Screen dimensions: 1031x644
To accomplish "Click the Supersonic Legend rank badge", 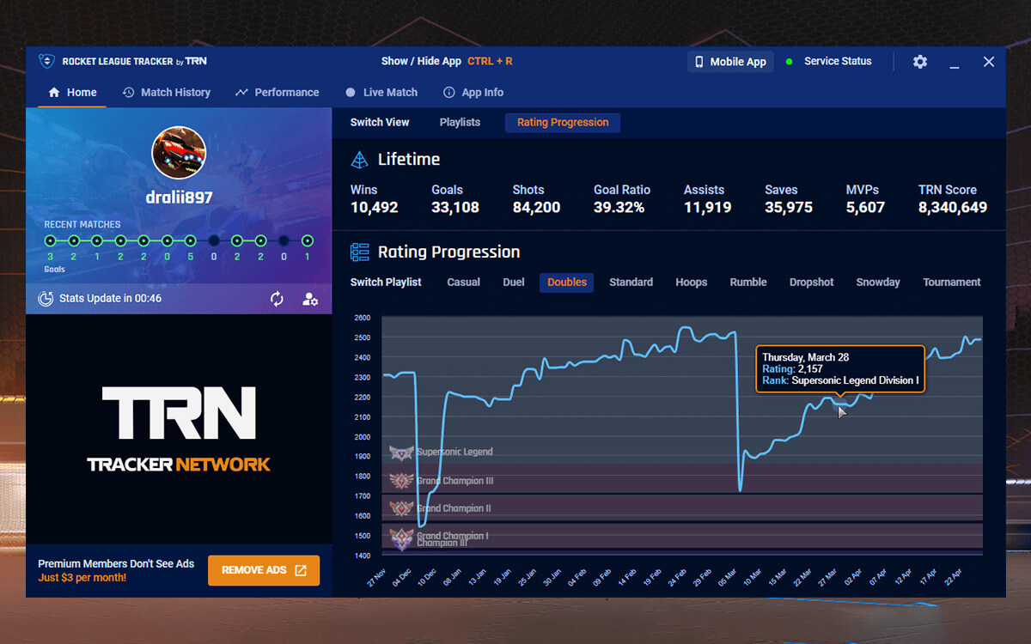I will 401,452.
